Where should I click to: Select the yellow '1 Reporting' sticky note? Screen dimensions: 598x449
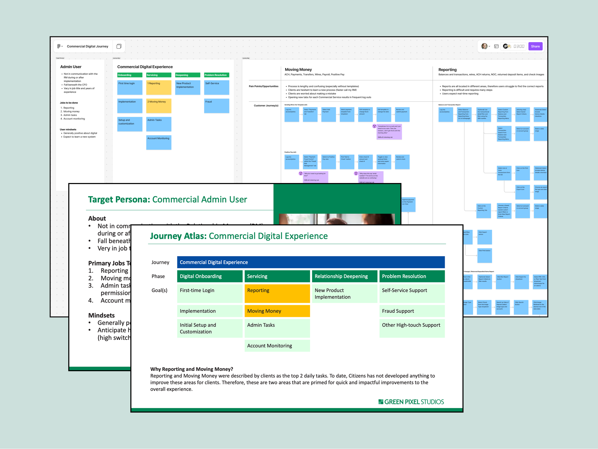pos(159,87)
